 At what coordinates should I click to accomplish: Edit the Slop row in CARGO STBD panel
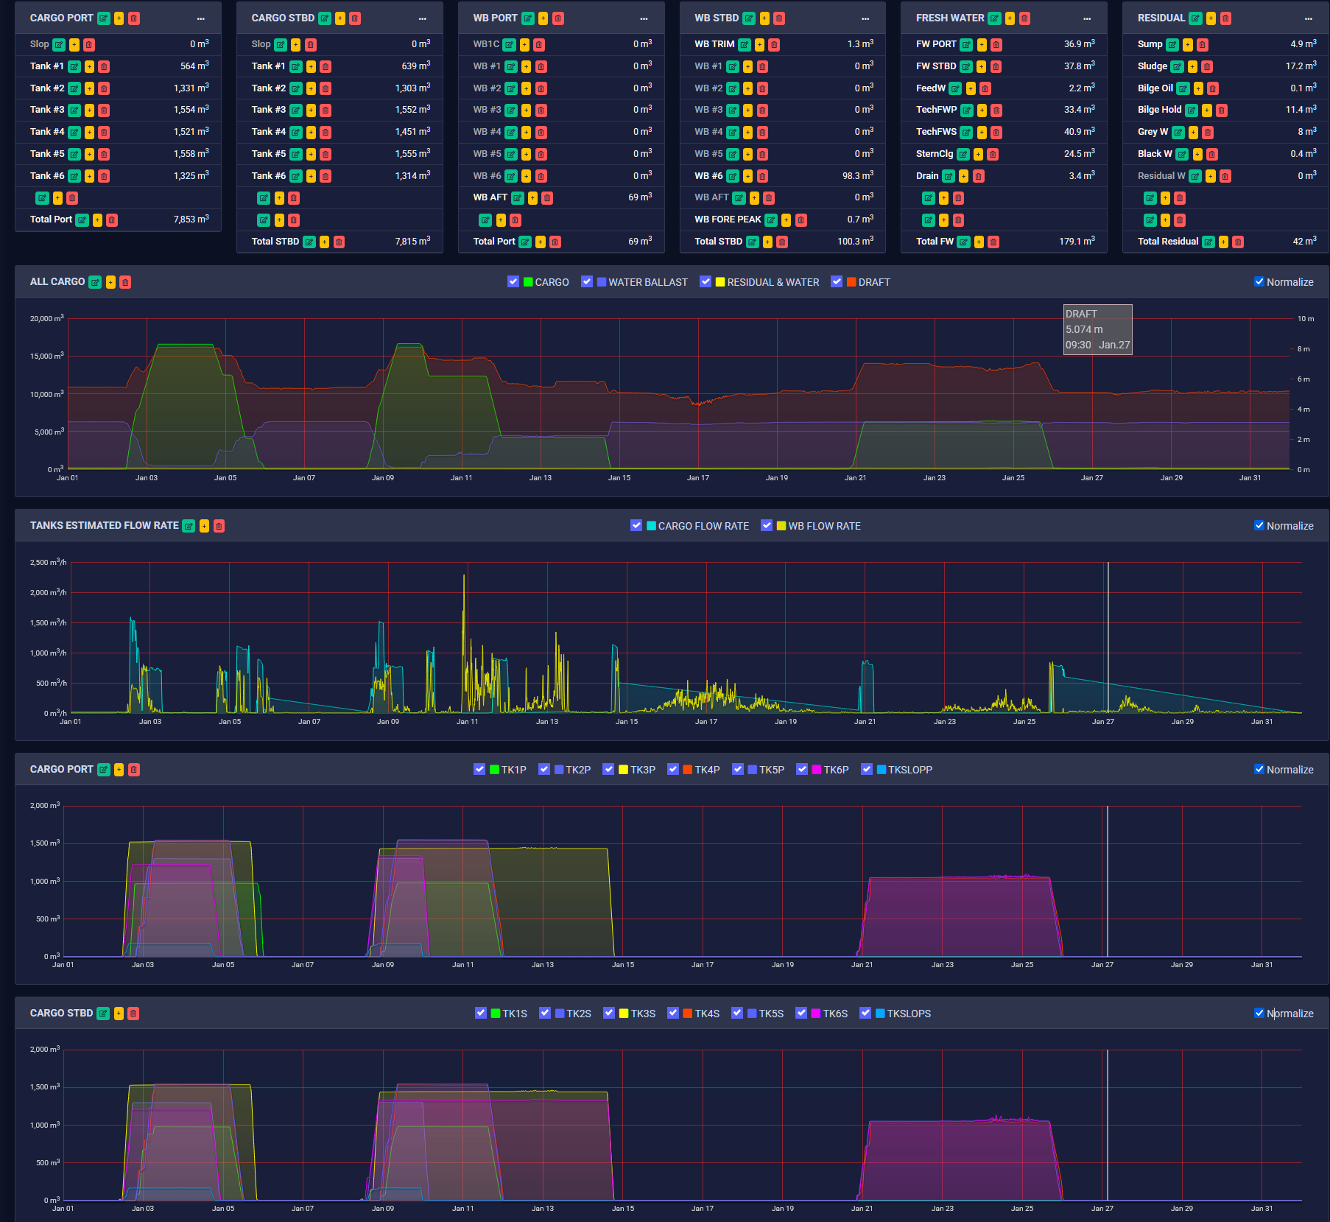tap(281, 44)
